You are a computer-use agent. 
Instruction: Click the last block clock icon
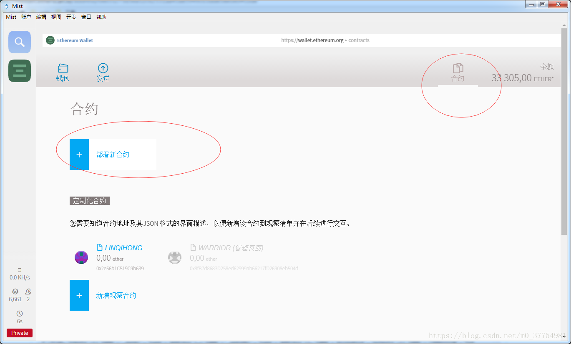point(20,314)
